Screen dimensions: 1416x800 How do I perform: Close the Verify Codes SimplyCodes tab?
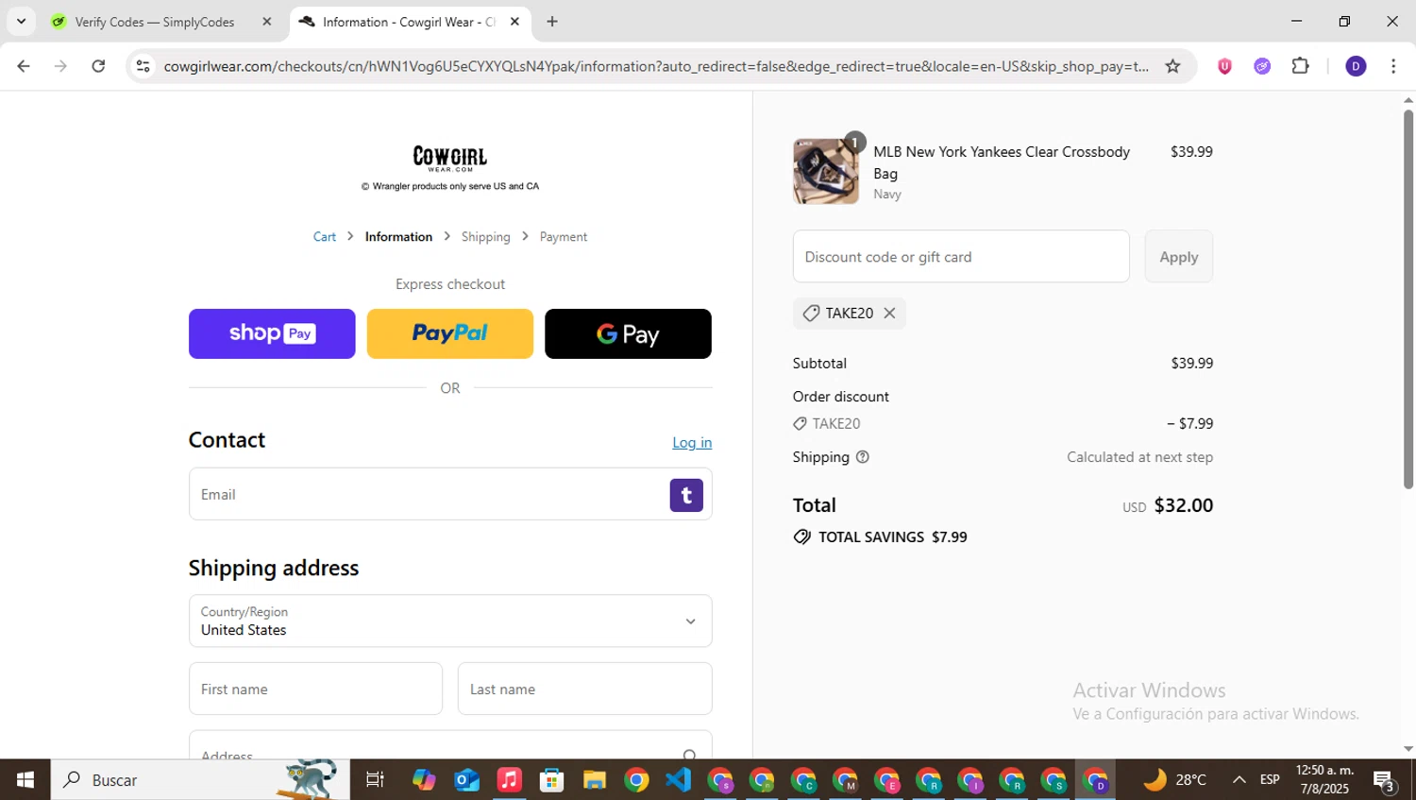(x=266, y=22)
